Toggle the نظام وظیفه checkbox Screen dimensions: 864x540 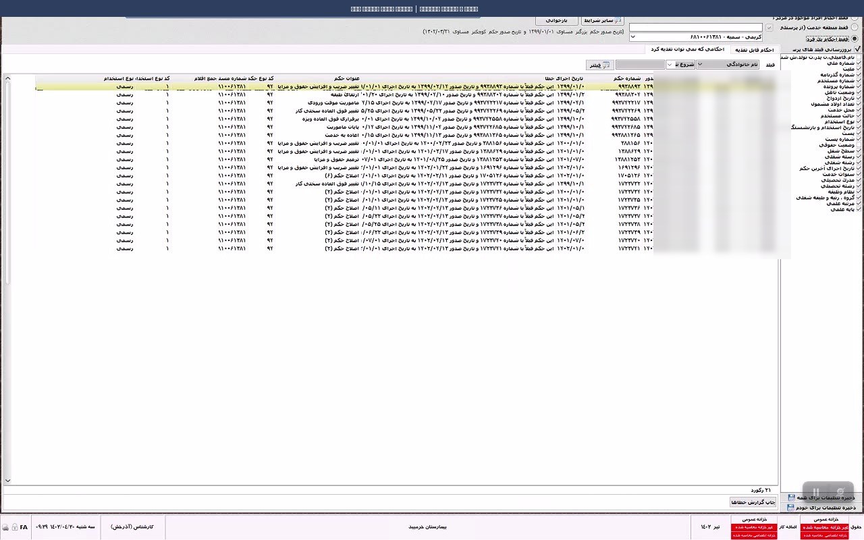pos(859,192)
